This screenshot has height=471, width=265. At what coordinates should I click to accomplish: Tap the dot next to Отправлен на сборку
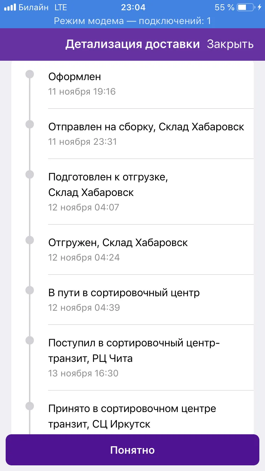tap(30, 124)
